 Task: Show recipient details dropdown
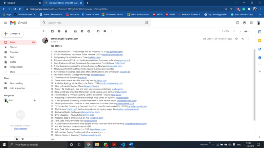[x=57, y=42]
